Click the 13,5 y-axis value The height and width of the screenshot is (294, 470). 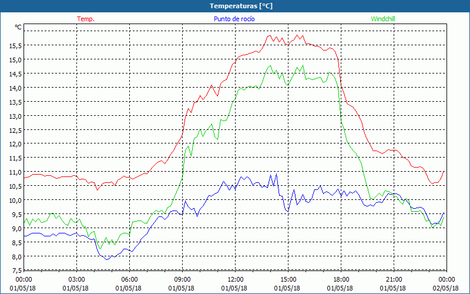click(15, 102)
